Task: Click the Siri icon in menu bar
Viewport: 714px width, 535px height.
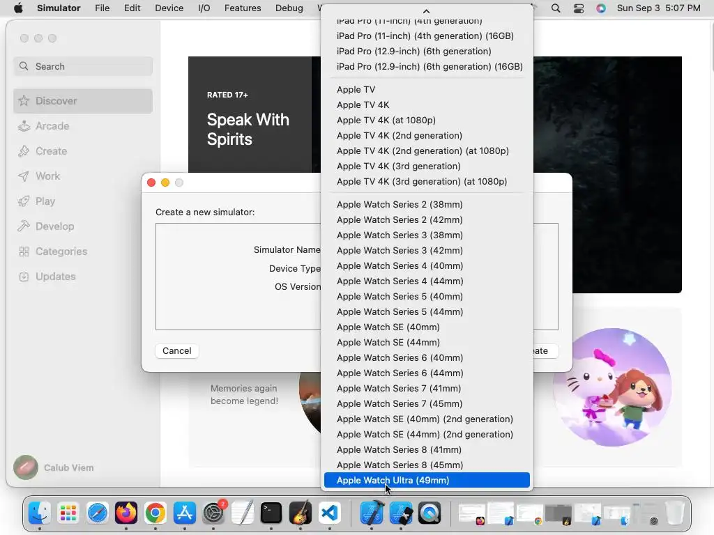Action: 601,8
